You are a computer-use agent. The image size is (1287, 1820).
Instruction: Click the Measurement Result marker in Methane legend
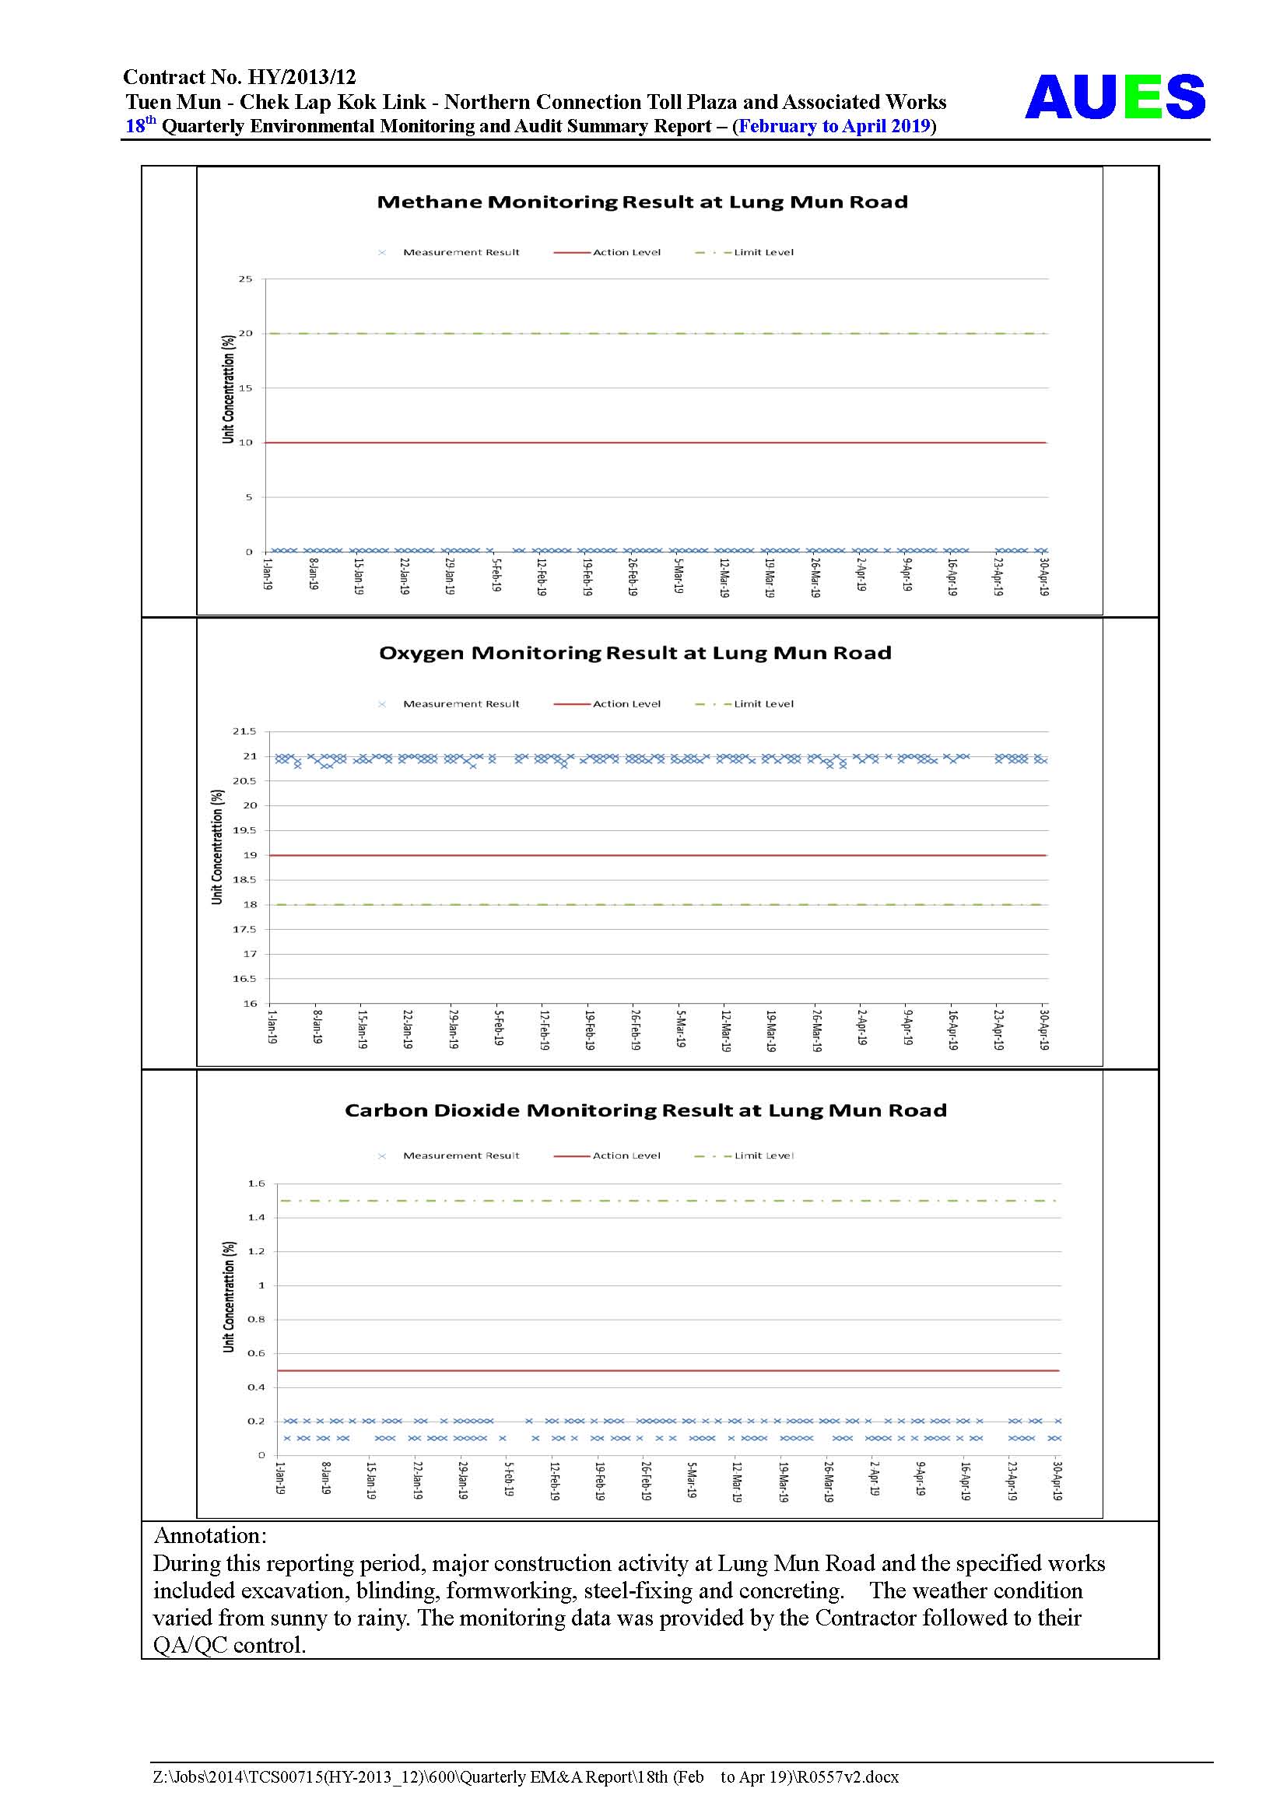[x=382, y=253]
